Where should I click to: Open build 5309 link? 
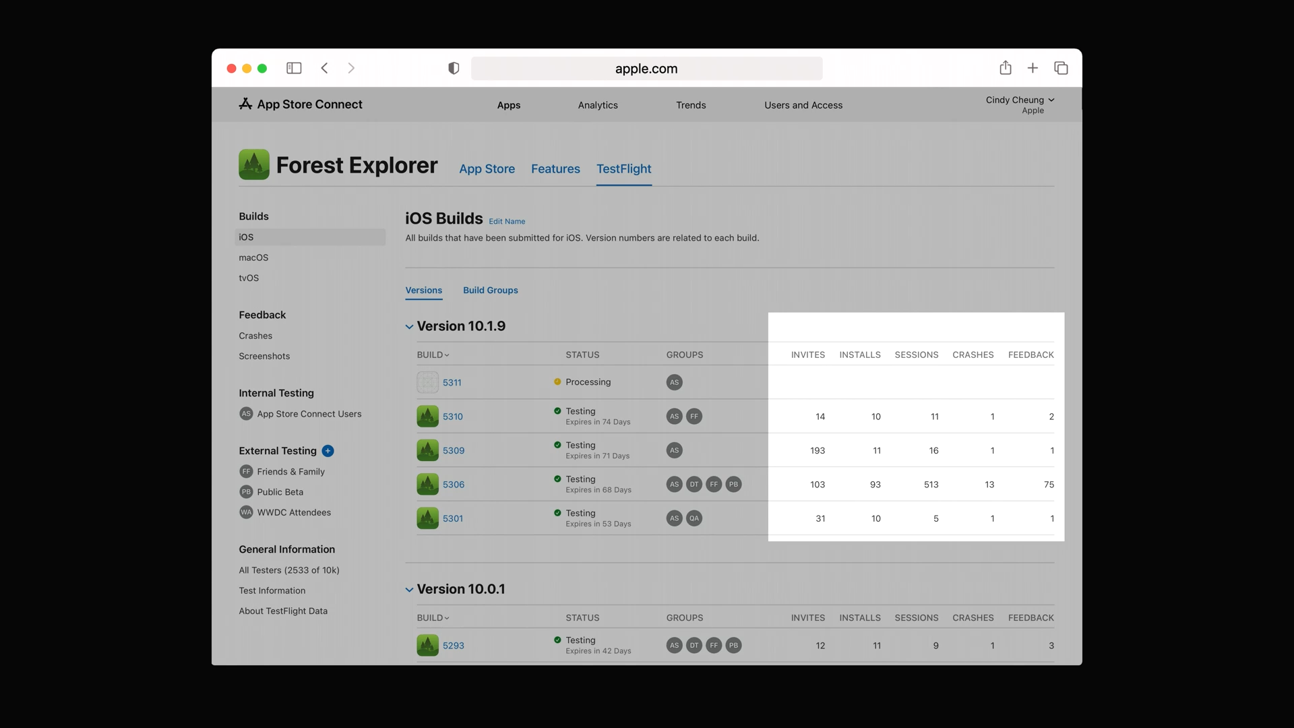(453, 450)
